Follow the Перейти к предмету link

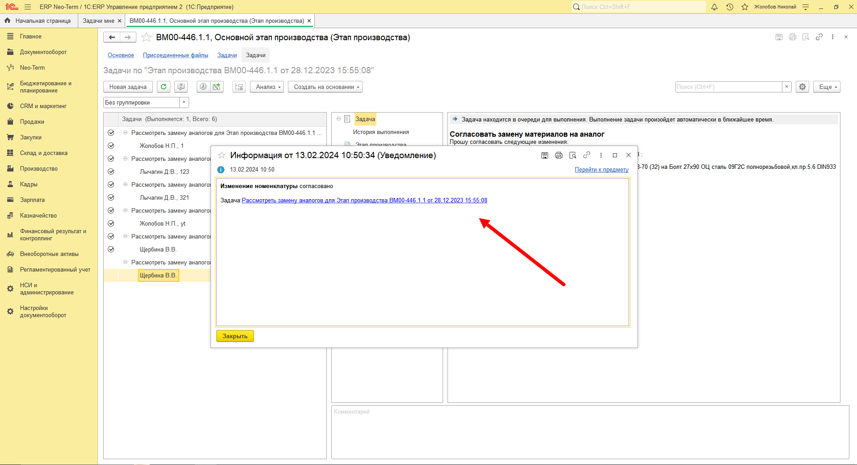click(602, 169)
